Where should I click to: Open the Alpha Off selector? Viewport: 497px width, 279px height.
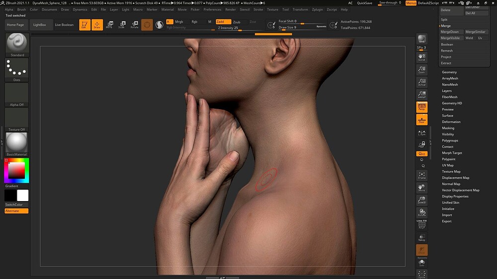tap(17, 94)
